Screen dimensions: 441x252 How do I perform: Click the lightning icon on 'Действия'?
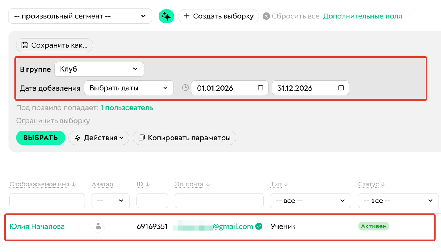click(77, 138)
